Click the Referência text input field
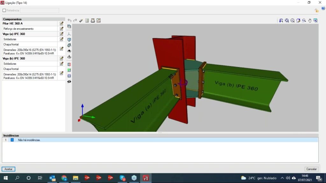This screenshot has height=183, width=326. tap(39, 10)
